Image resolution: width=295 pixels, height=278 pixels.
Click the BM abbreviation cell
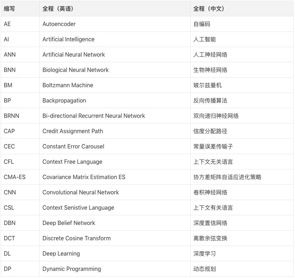point(20,85)
